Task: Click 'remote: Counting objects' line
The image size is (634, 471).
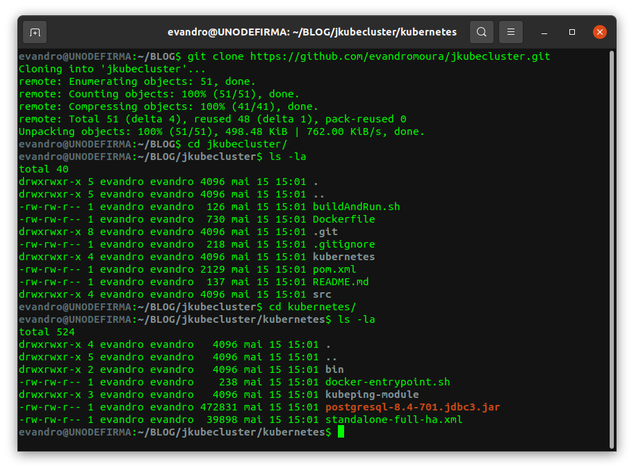Action: coord(159,94)
